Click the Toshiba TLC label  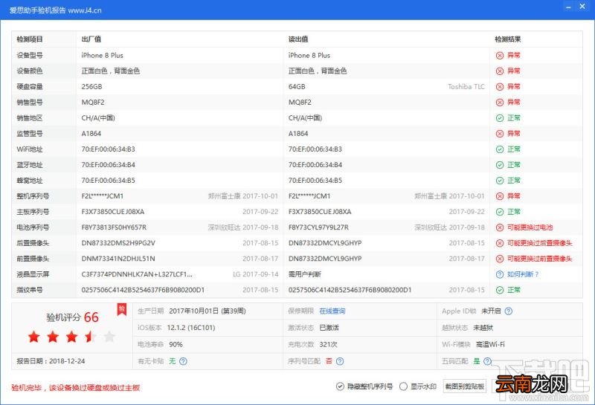[466, 86]
